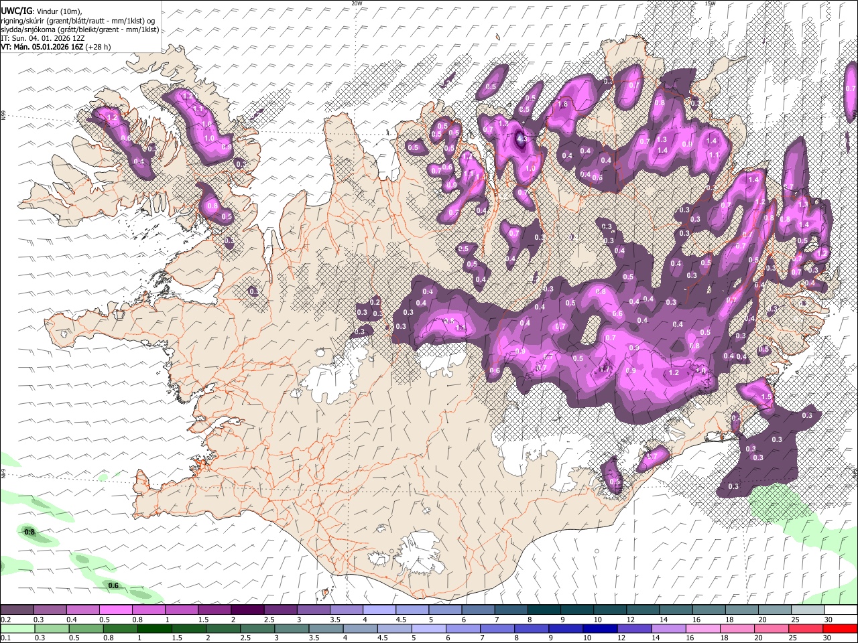The height and width of the screenshot is (643, 858).
Task: Click the royal blue swatch labeled 9 in rain legend
Action: pyautogui.click(x=565, y=628)
